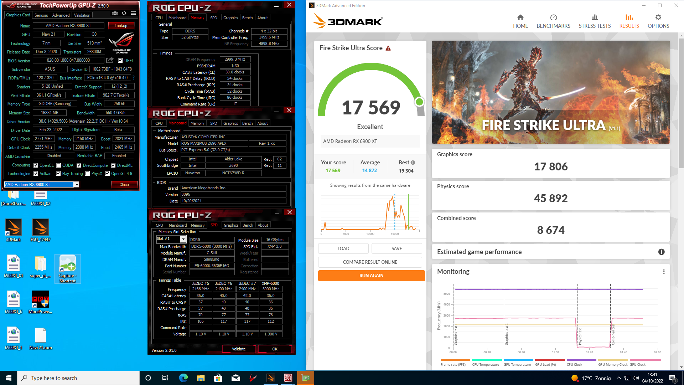The width and height of the screenshot is (684, 385).
Task: Click the ROG CPU-Z taskbar icon
Action: [288, 378]
